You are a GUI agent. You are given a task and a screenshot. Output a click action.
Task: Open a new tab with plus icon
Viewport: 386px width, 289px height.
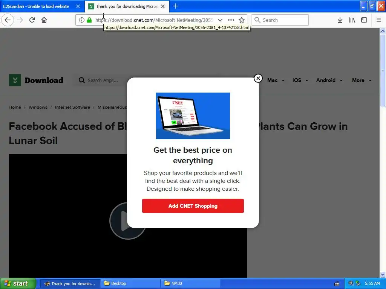(176, 6)
